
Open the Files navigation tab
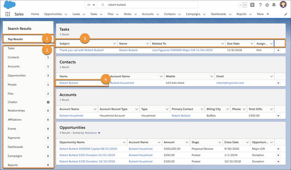click(x=110, y=14)
